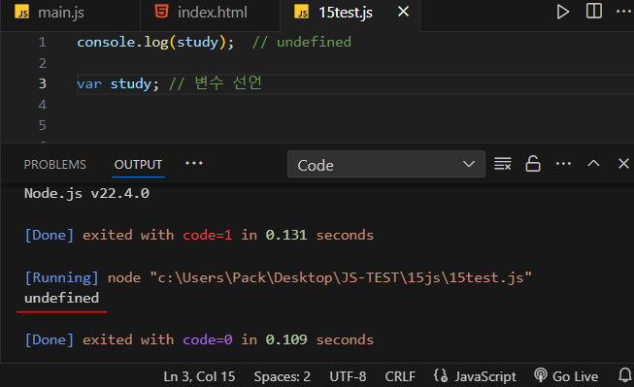The image size is (634, 387).
Task: Click the 'Node.js v22.4.0' output line
Action: click(86, 194)
